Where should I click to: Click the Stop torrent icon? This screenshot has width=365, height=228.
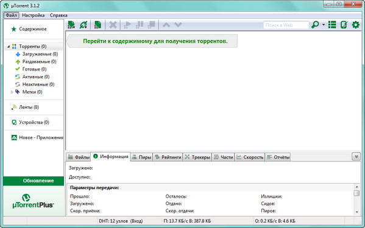(152, 24)
